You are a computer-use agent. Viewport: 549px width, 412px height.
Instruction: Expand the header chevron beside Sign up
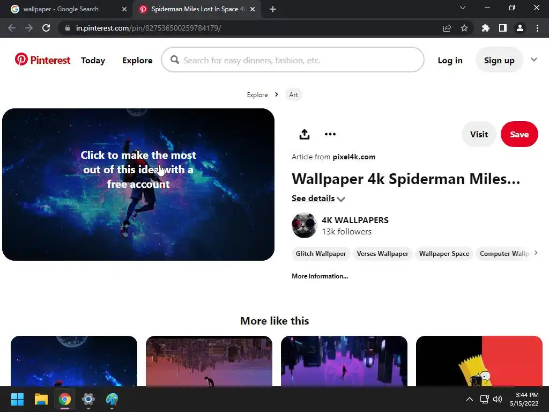click(533, 60)
